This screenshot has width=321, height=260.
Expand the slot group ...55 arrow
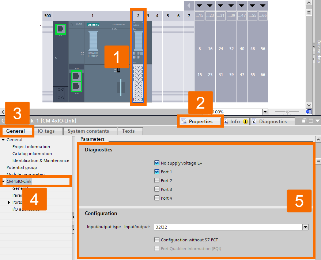[253, 5]
